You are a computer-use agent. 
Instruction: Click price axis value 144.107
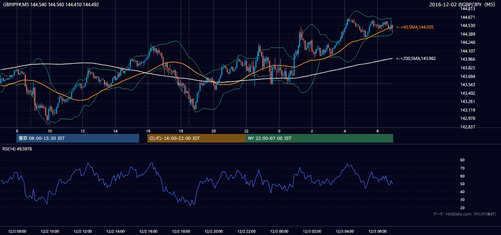pos(467,51)
